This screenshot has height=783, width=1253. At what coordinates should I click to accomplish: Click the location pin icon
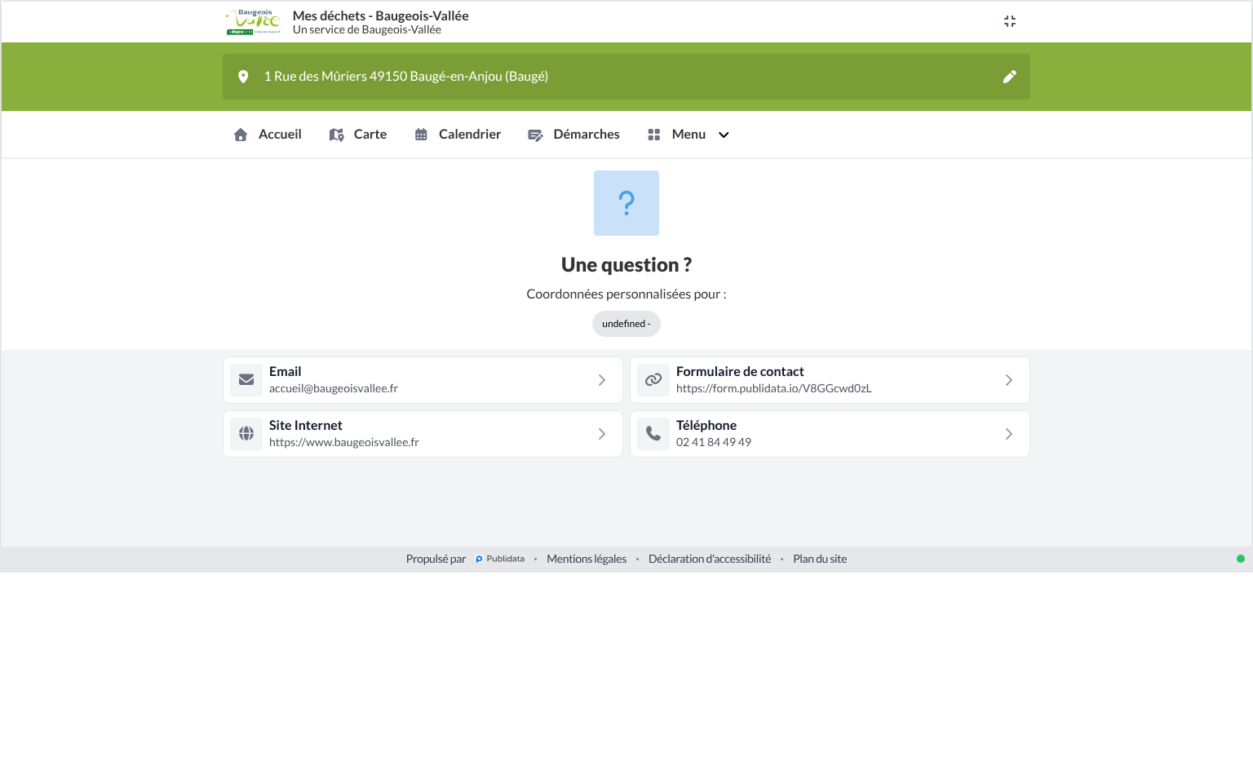[243, 77]
